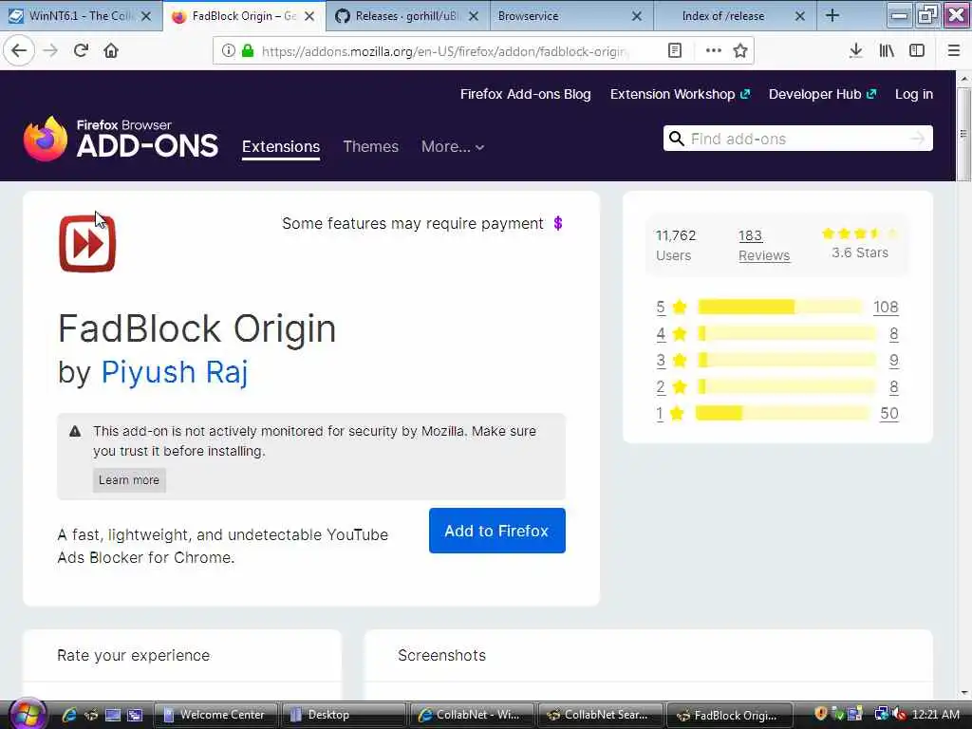Click the 3.6 Stars rating text

click(x=860, y=252)
